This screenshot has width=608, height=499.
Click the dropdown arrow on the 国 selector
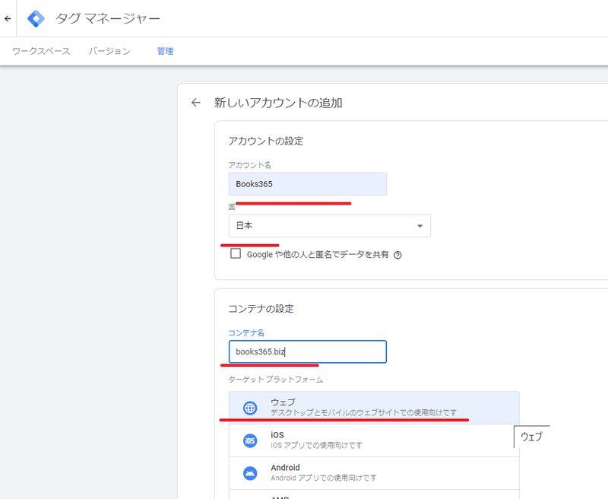pos(419,226)
